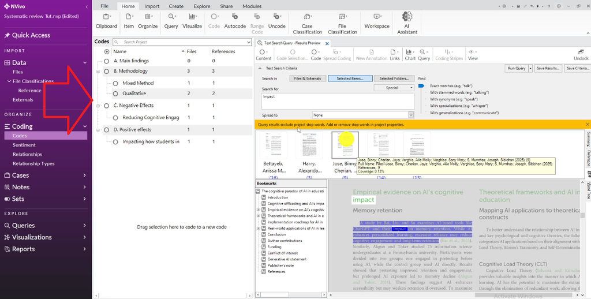Click the Search for text box

point(338,101)
